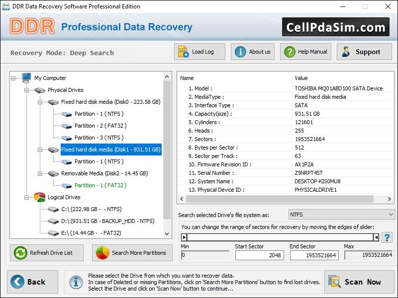The image size is (398, 298).
Task: Click the My Computer icon in tree
Action: click(27, 78)
